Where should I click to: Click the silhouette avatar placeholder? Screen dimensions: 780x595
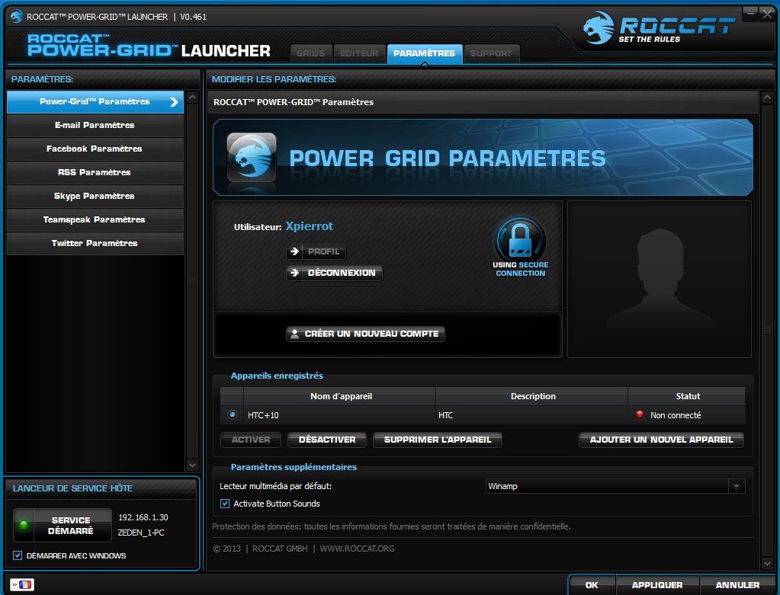[x=659, y=278]
